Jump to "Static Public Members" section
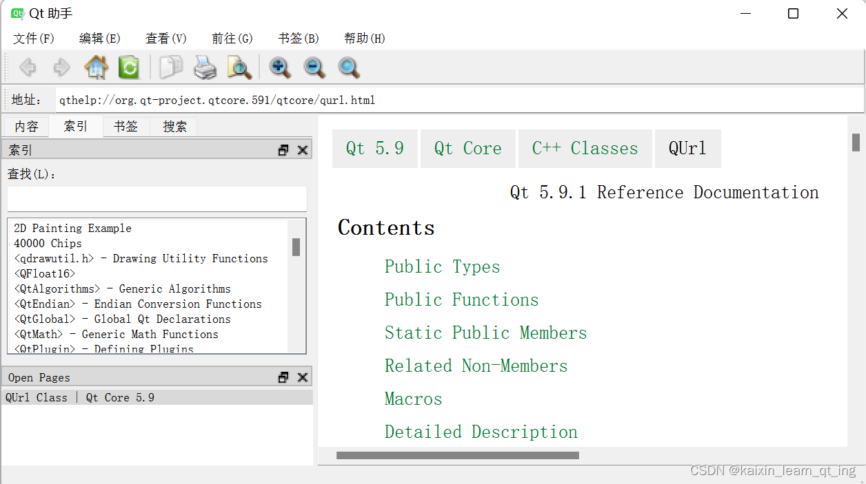Viewport: 866px width, 484px height. click(x=485, y=333)
